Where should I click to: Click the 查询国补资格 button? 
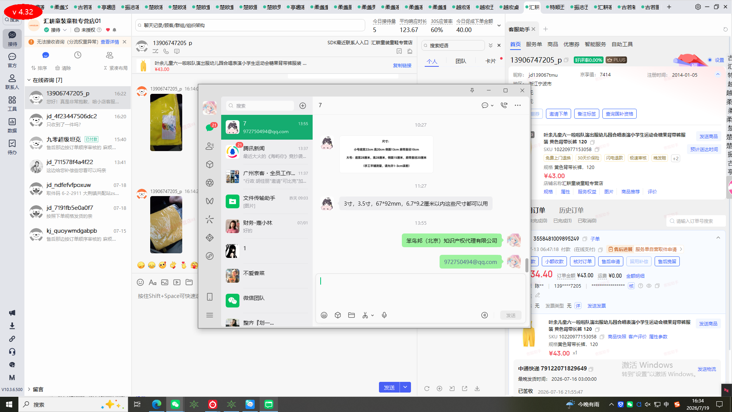pos(620,114)
